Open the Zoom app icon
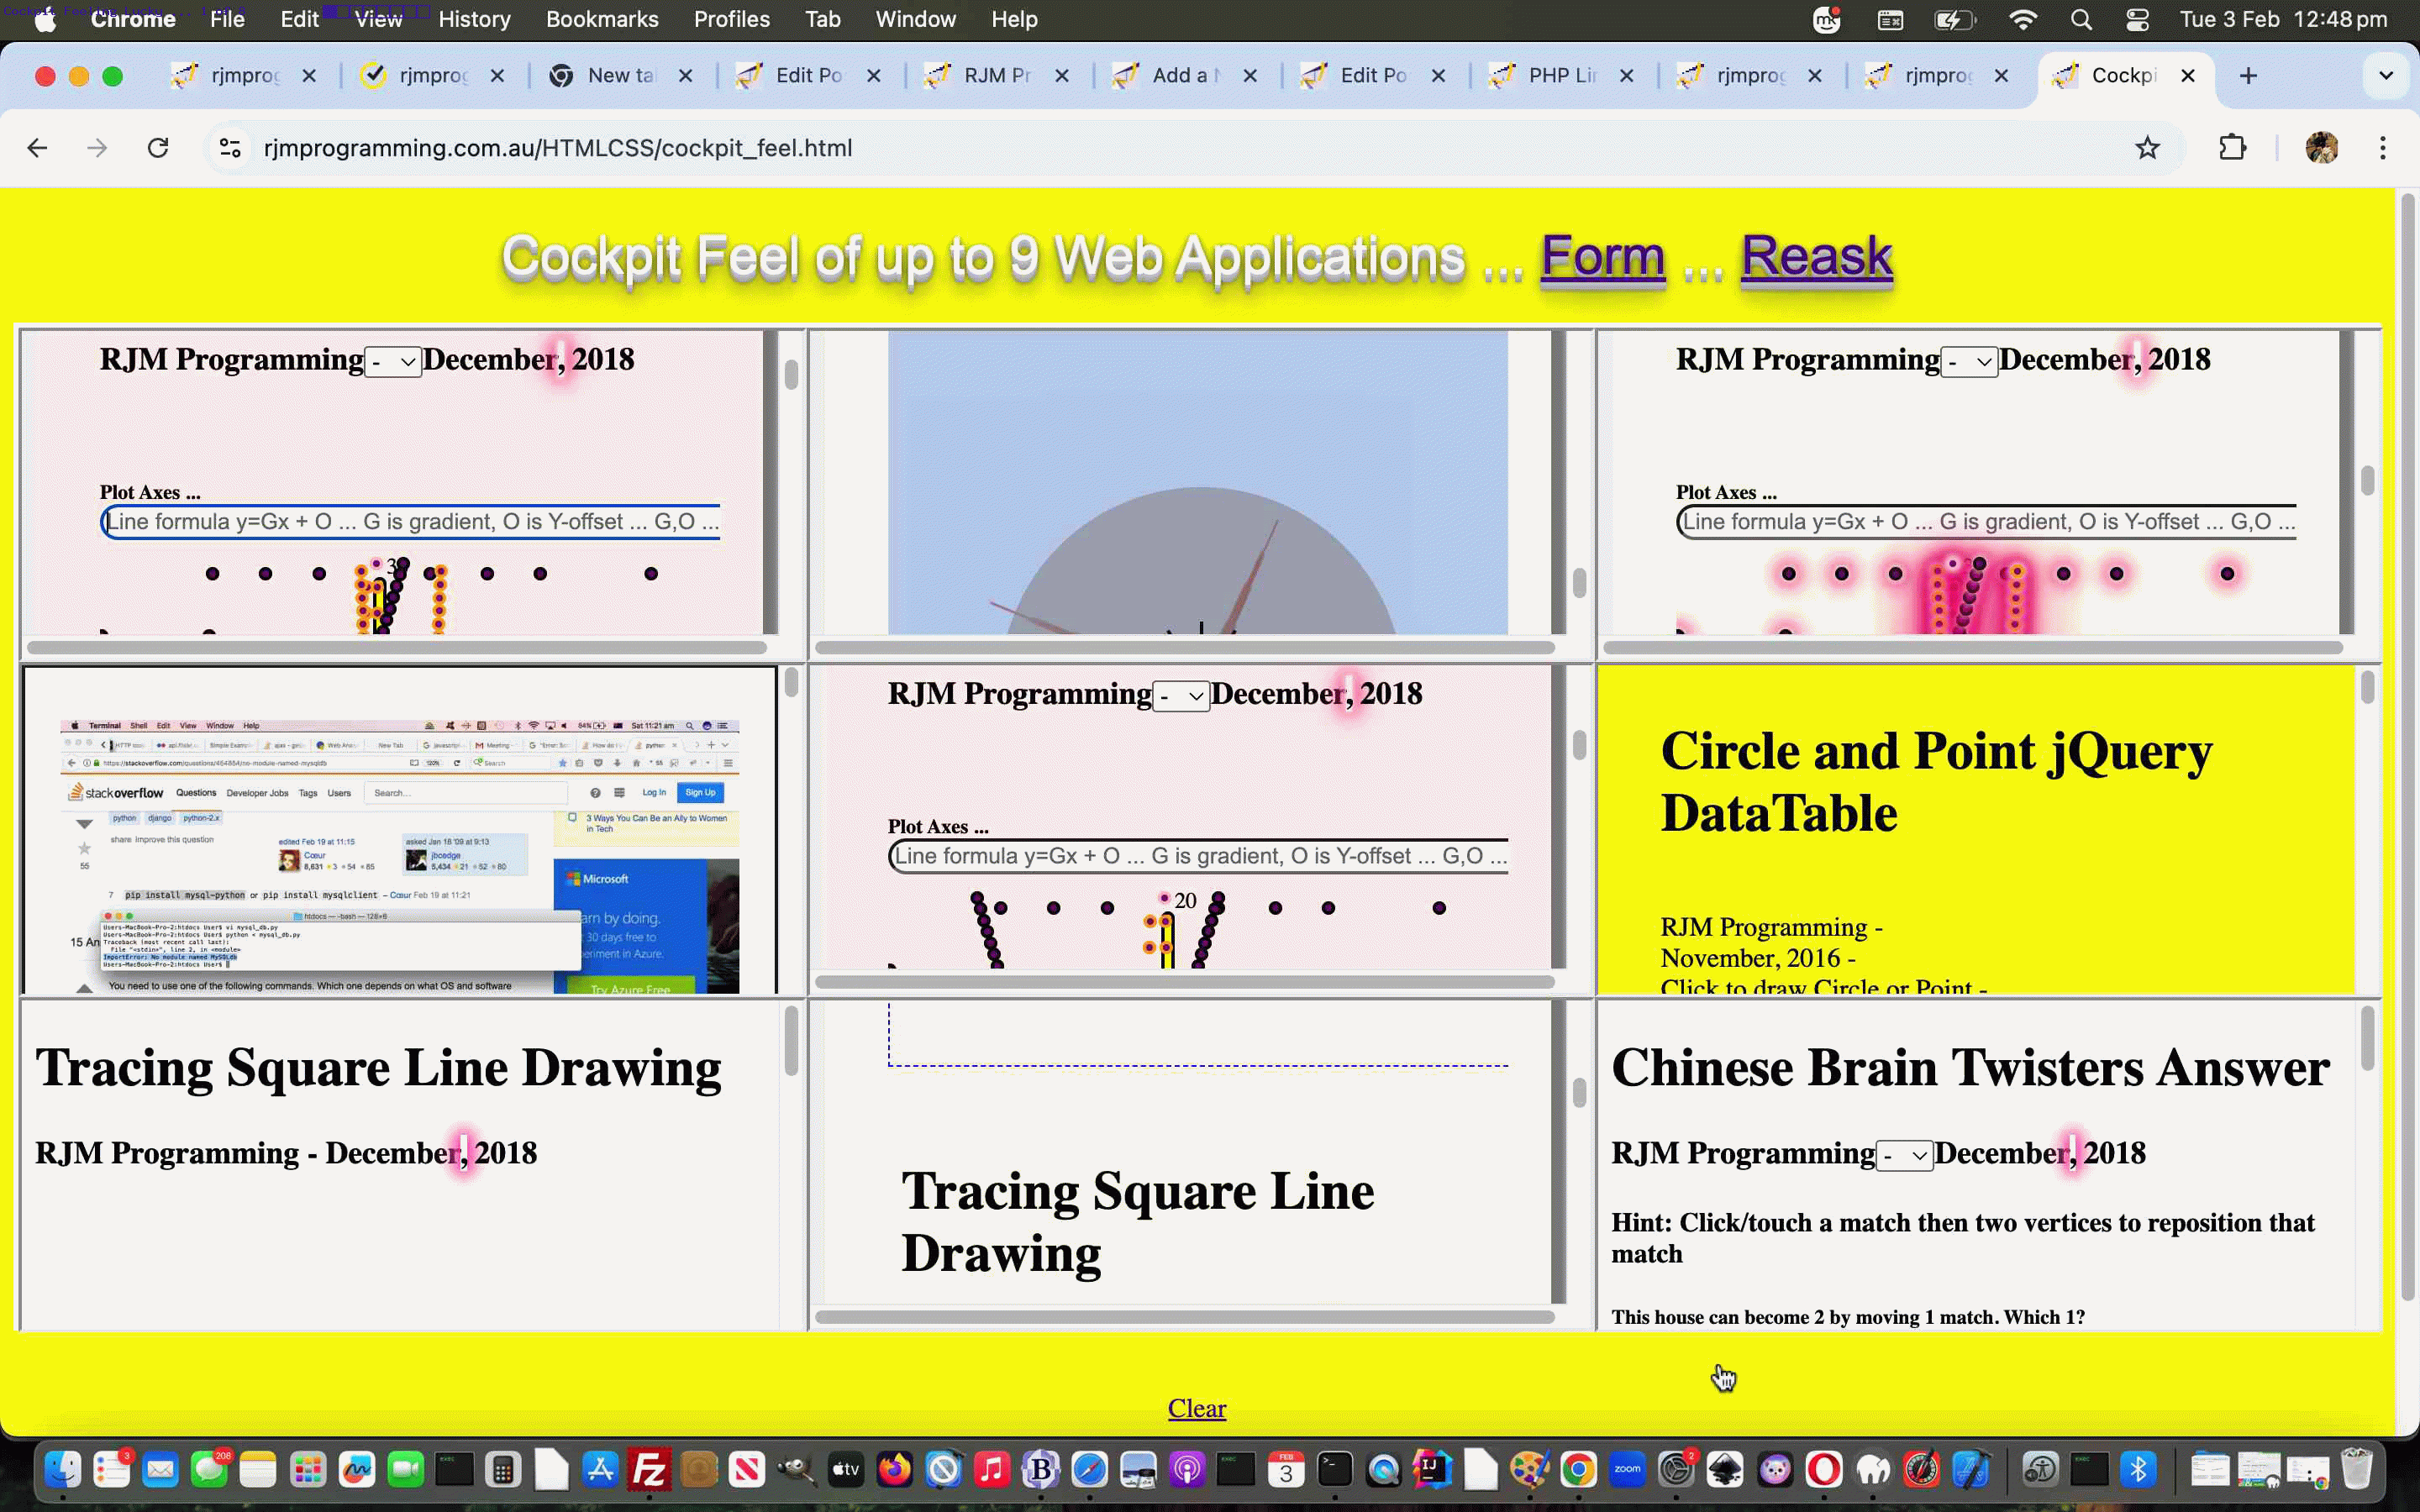The height and width of the screenshot is (1512, 2420). click(1627, 1470)
